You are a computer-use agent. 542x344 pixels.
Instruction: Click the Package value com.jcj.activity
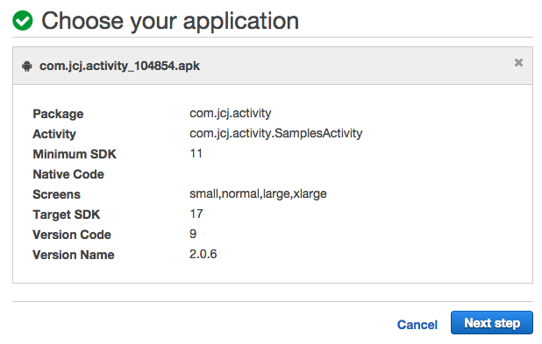230,113
